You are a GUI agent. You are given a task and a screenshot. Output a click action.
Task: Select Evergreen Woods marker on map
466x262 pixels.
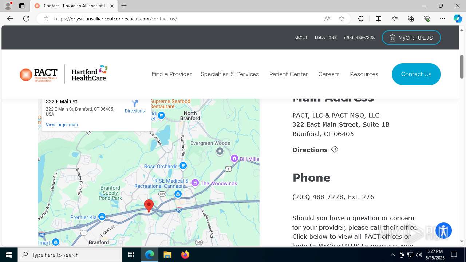[220, 151]
